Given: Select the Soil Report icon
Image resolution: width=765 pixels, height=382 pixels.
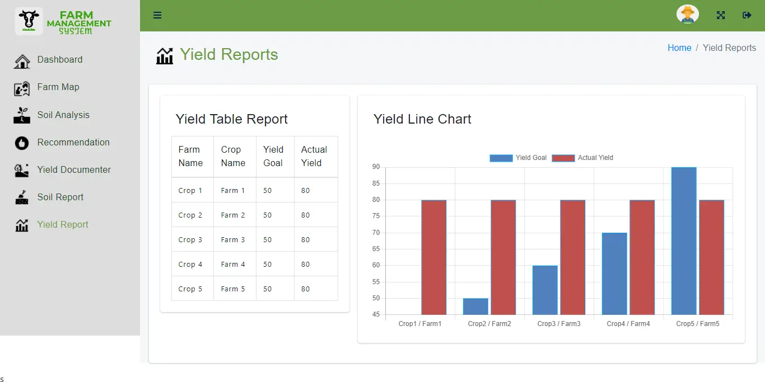Looking at the screenshot, I should point(21,197).
